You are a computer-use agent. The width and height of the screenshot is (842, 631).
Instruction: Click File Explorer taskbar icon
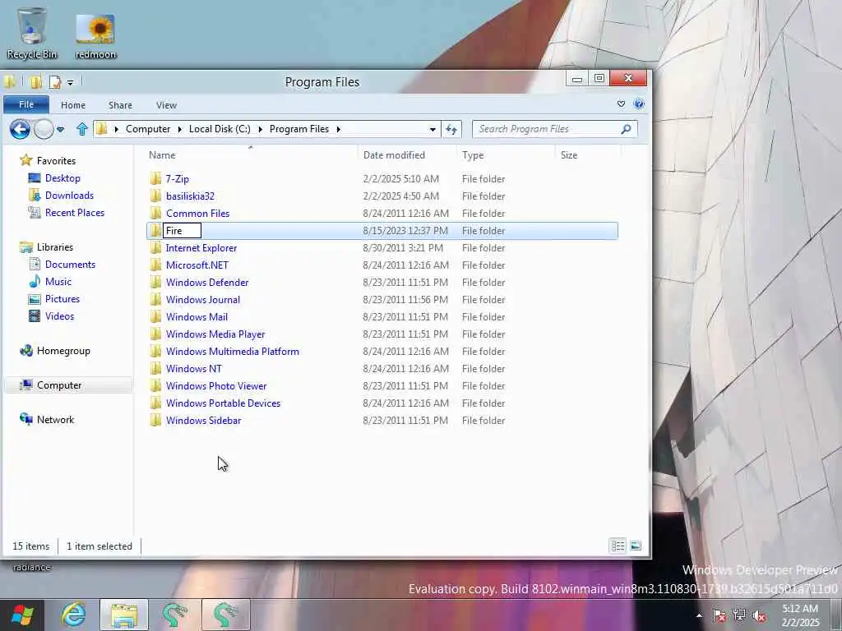point(124,615)
